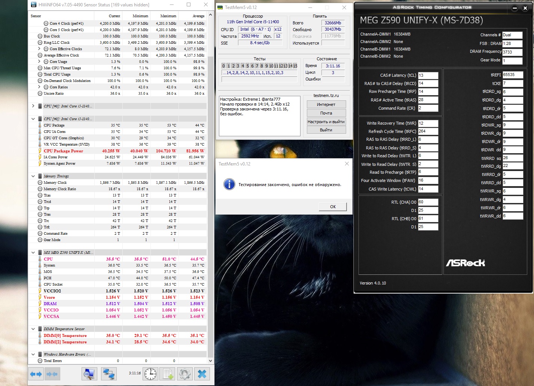Click the thermometer icon for DIMM[0] Temperature
Image resolution: width=534 pixels, height=386 pixels.
click(x=40, y=336)
